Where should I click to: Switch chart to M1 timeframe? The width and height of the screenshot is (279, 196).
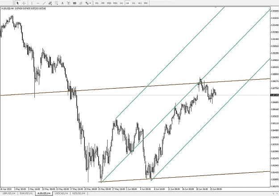97,3
